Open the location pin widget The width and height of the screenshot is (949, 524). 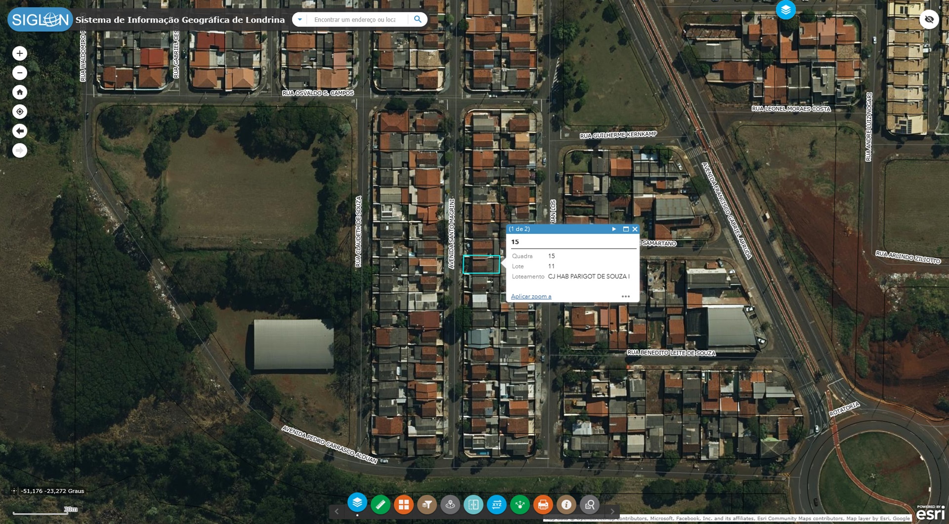click(450, 505)
